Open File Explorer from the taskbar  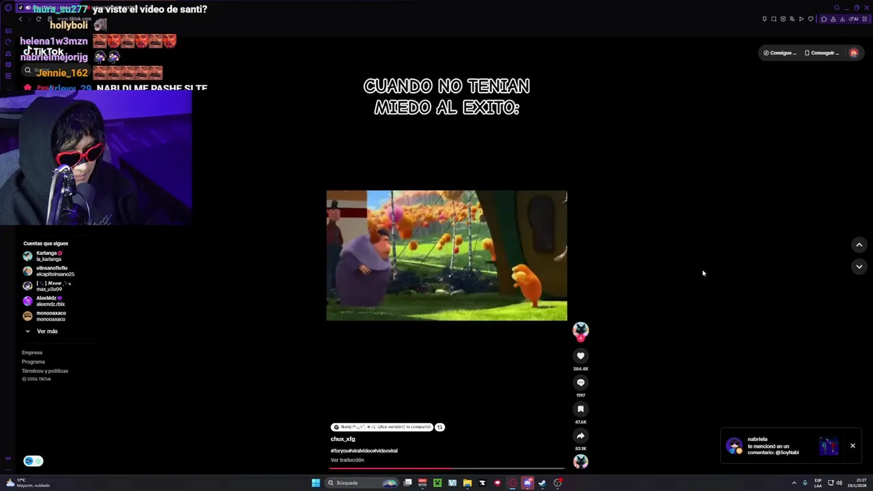pos(467,483)
